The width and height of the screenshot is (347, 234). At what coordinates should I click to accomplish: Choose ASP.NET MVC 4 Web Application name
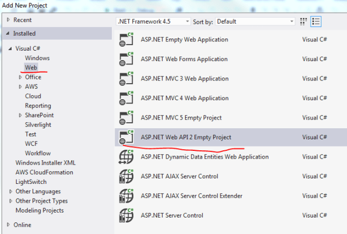point(185,98)
